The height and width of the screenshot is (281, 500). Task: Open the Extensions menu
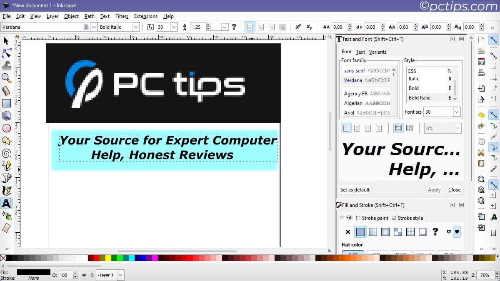pyautogui.click(x=145, y=16)
